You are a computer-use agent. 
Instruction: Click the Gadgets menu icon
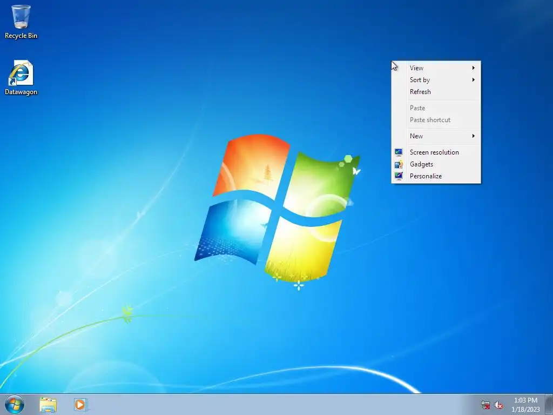(x=399, y=164)
